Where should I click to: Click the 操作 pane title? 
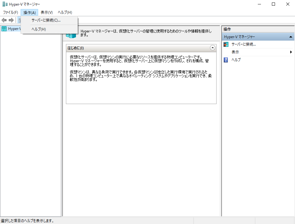pyautogui.click(x=227, y=29)
